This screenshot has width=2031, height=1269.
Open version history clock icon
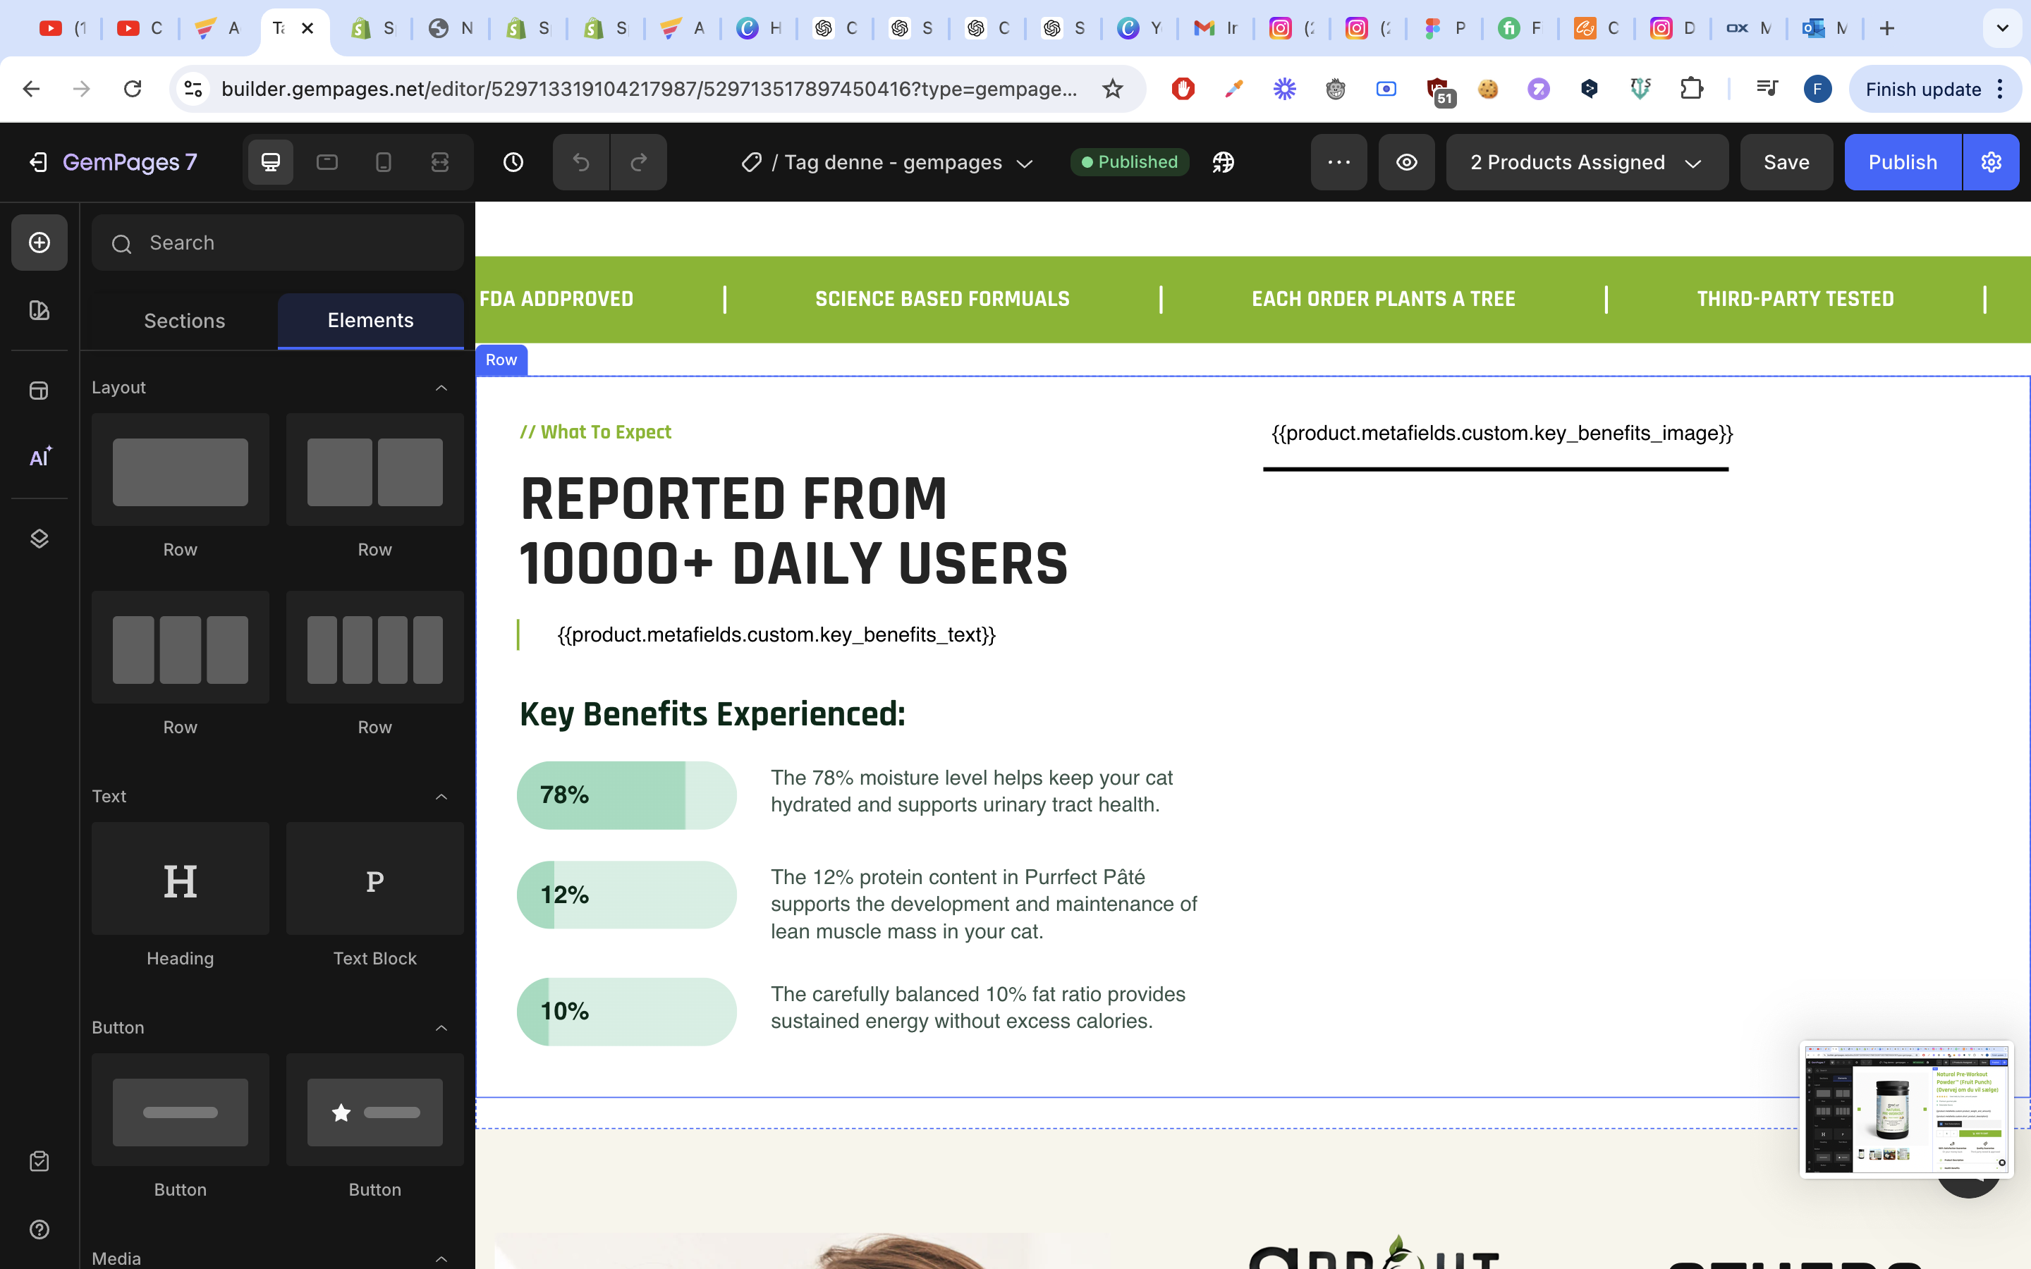pos(513,162)
